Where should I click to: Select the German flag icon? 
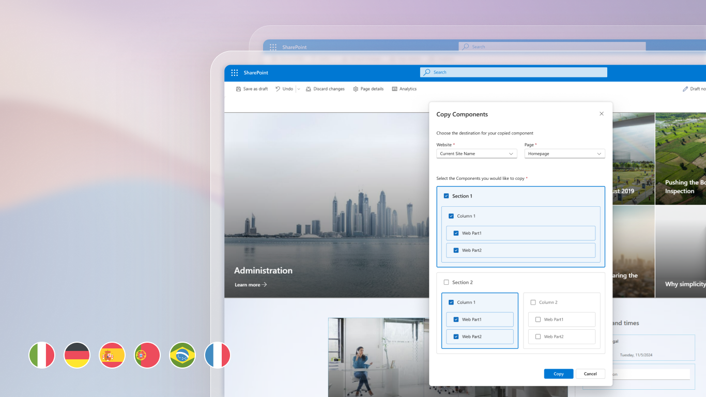77,355
